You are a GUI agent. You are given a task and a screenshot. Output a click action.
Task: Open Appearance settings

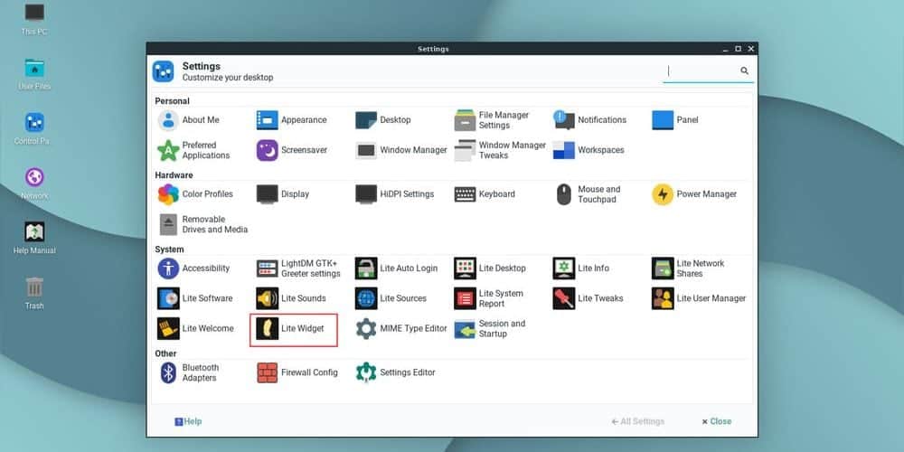coord(292,120)
